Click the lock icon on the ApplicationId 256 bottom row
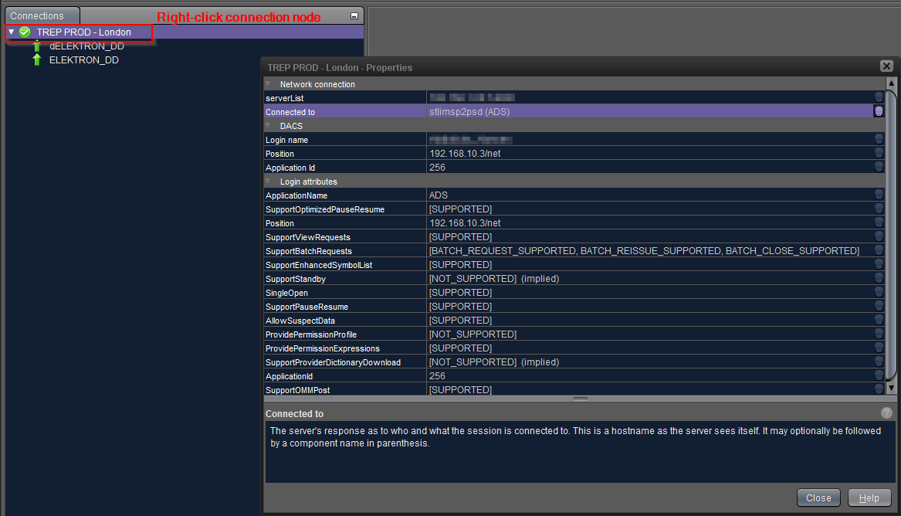The height and width of the screenshot is (516, 901). point(879,375)
